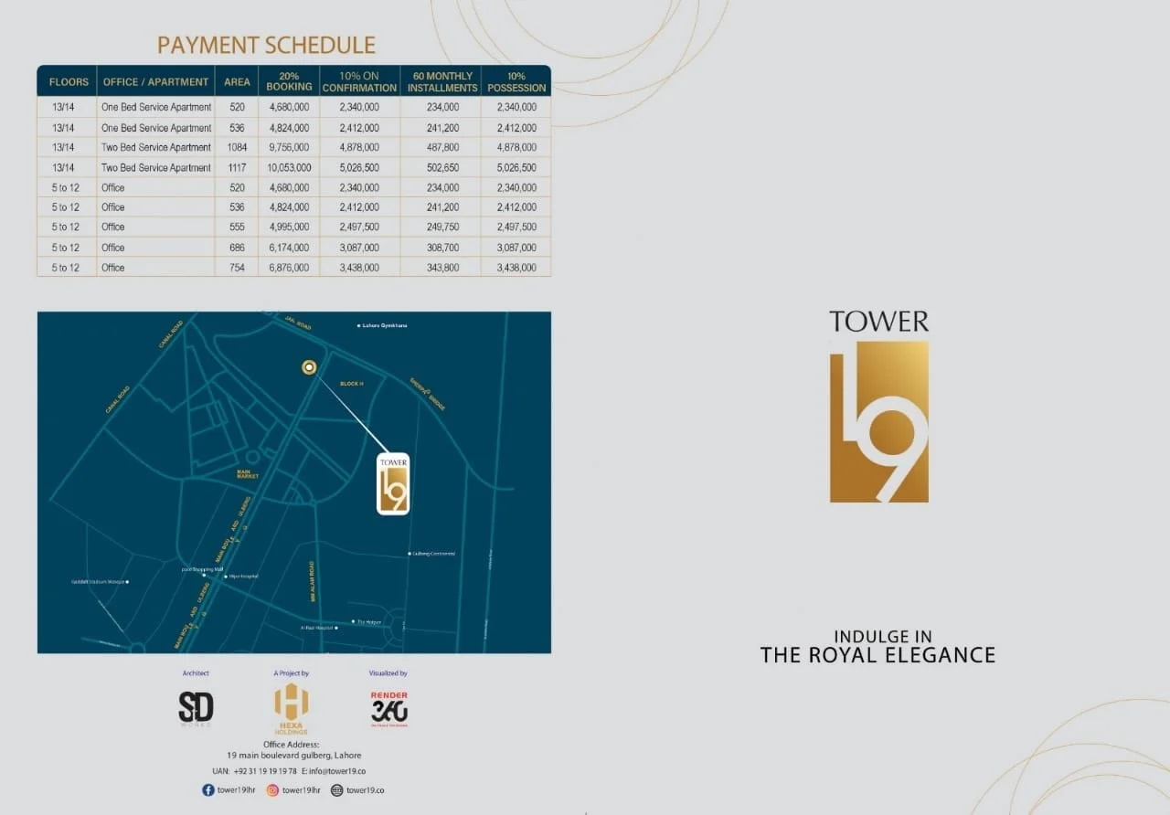The width and height of the screenshot is (1170, 815).
Task: Click the confirmation amount 2,497,500
Action: coord(358,227)
